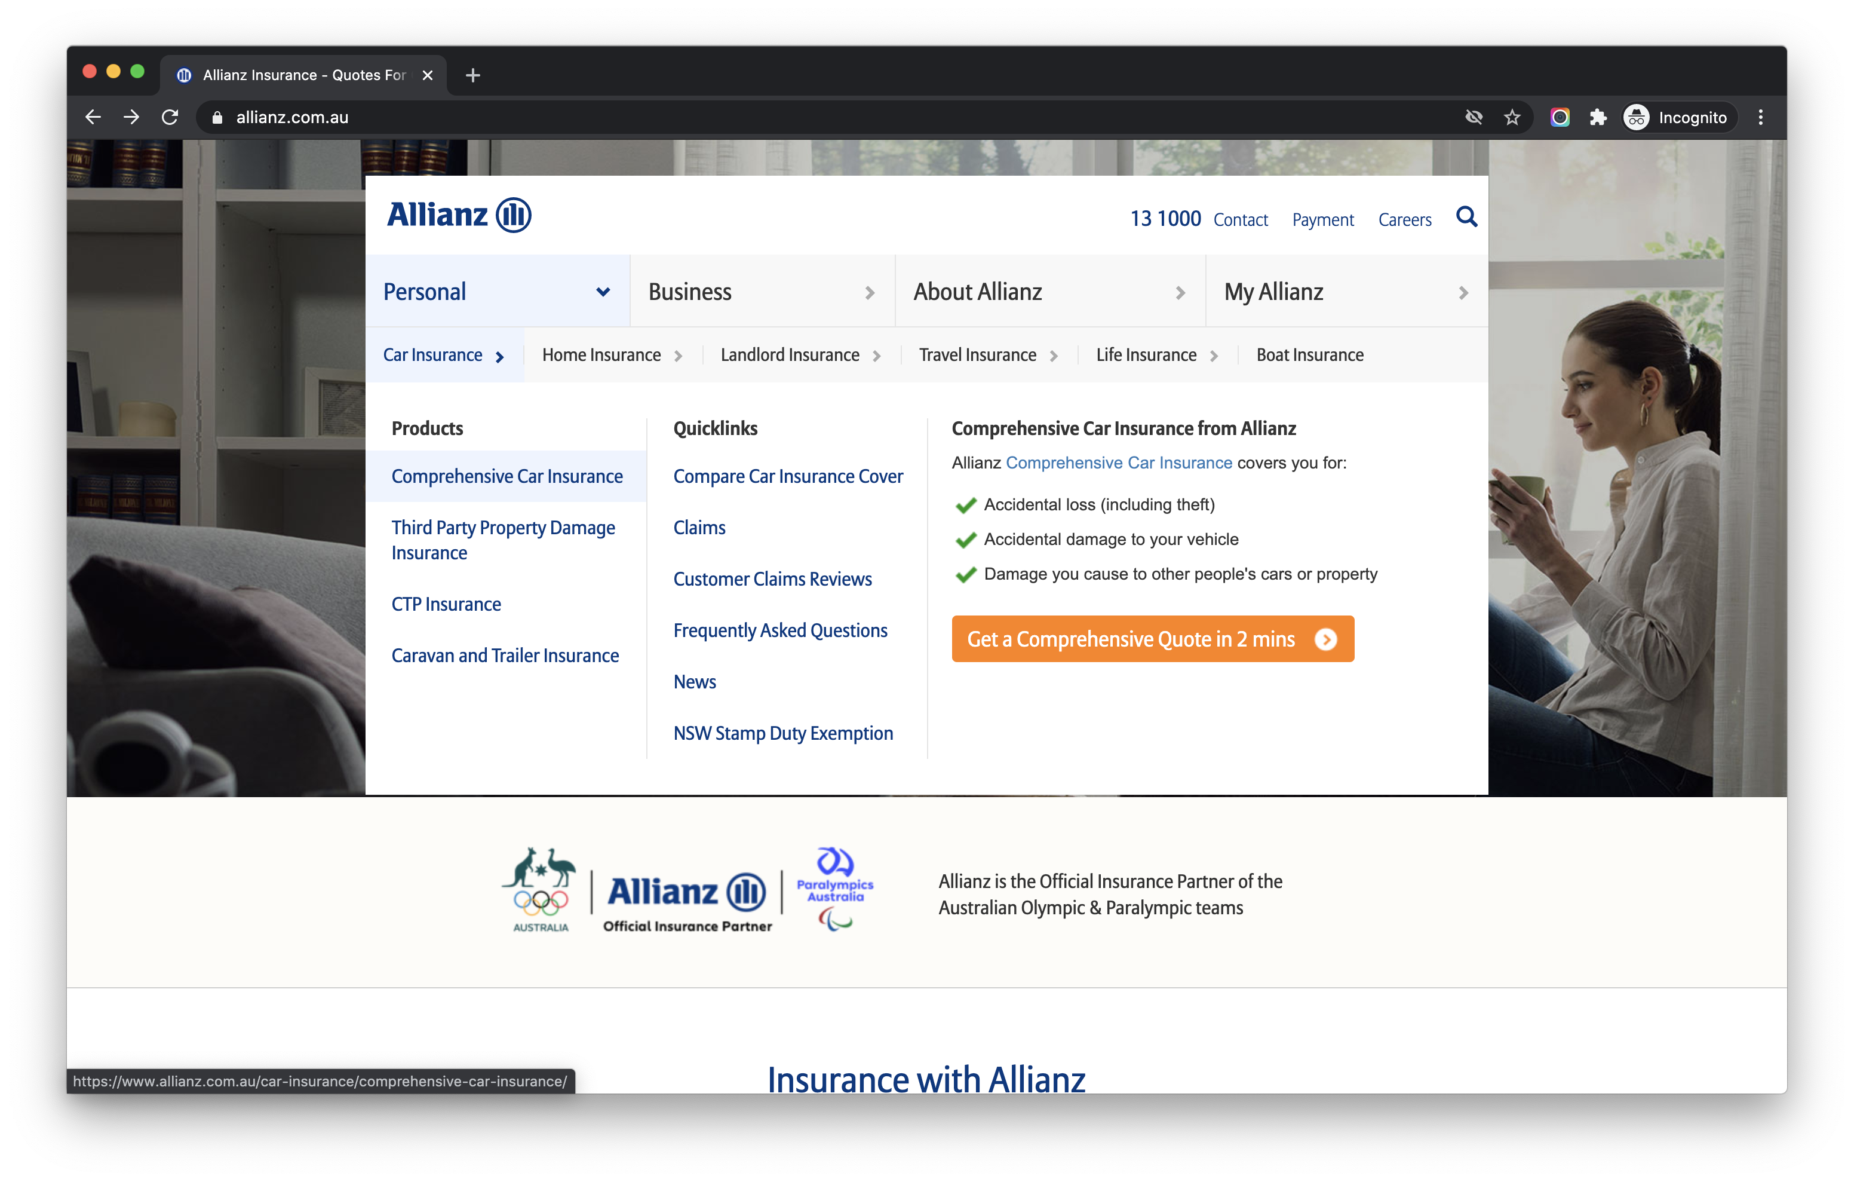Open Comprehensive Car Insurance under Products

pyautogui.click(x=507, y=476)
